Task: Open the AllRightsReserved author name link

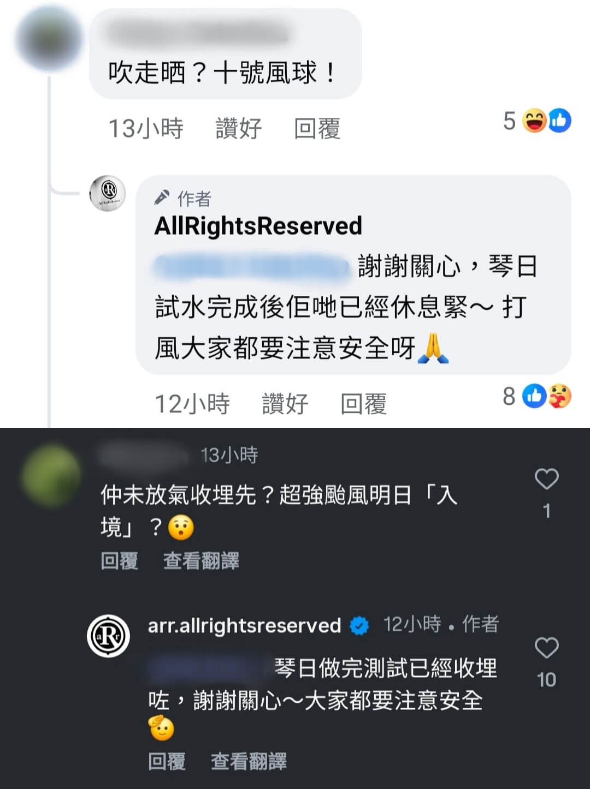Action: coord(258,226)
